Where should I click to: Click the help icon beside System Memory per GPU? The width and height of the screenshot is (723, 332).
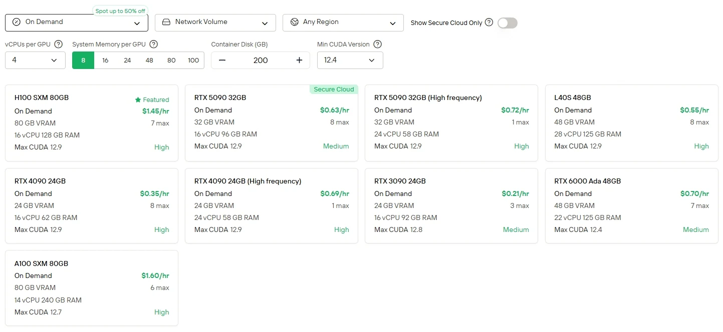[154, 44]
